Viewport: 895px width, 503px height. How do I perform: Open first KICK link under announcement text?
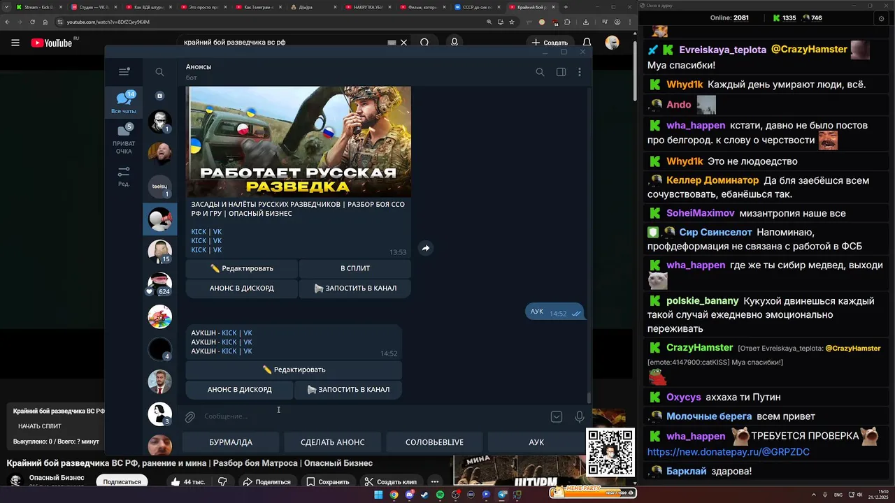tap(199, 232)
